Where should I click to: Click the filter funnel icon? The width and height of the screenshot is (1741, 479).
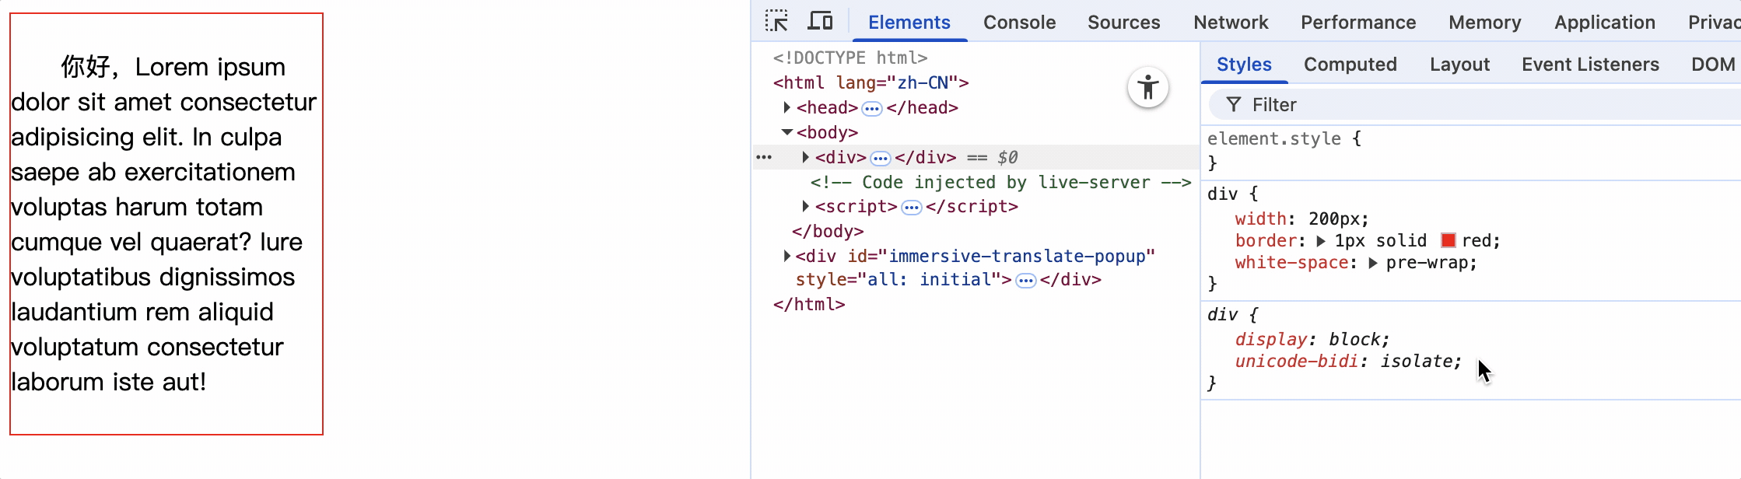(x=1234, y=104)
